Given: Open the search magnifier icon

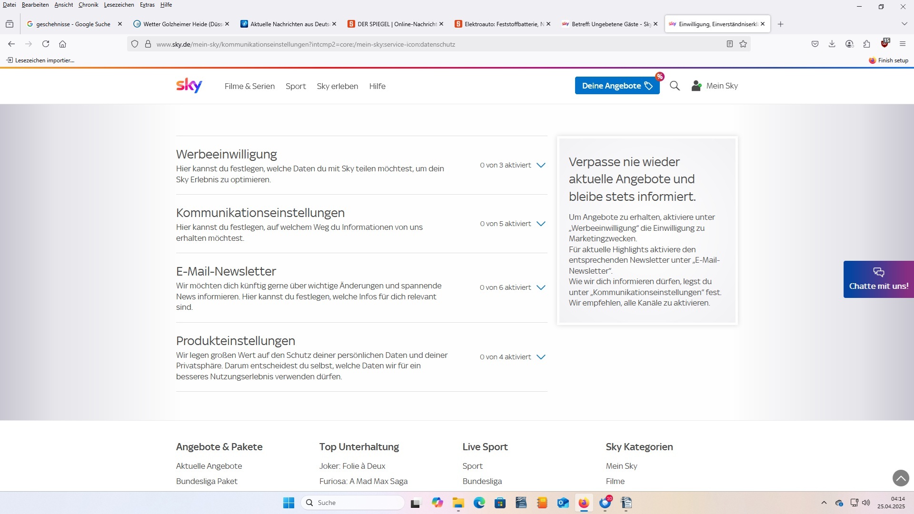Looking at the screenshot, I should point(675,86).
